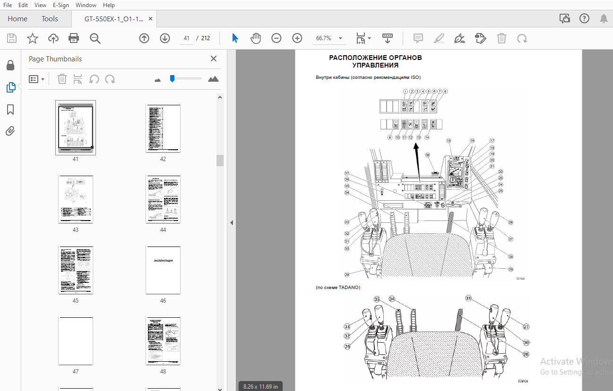613x391 pixels.
Task: Close the GT-550EX-1 document tab
Action: click(151, 19)
